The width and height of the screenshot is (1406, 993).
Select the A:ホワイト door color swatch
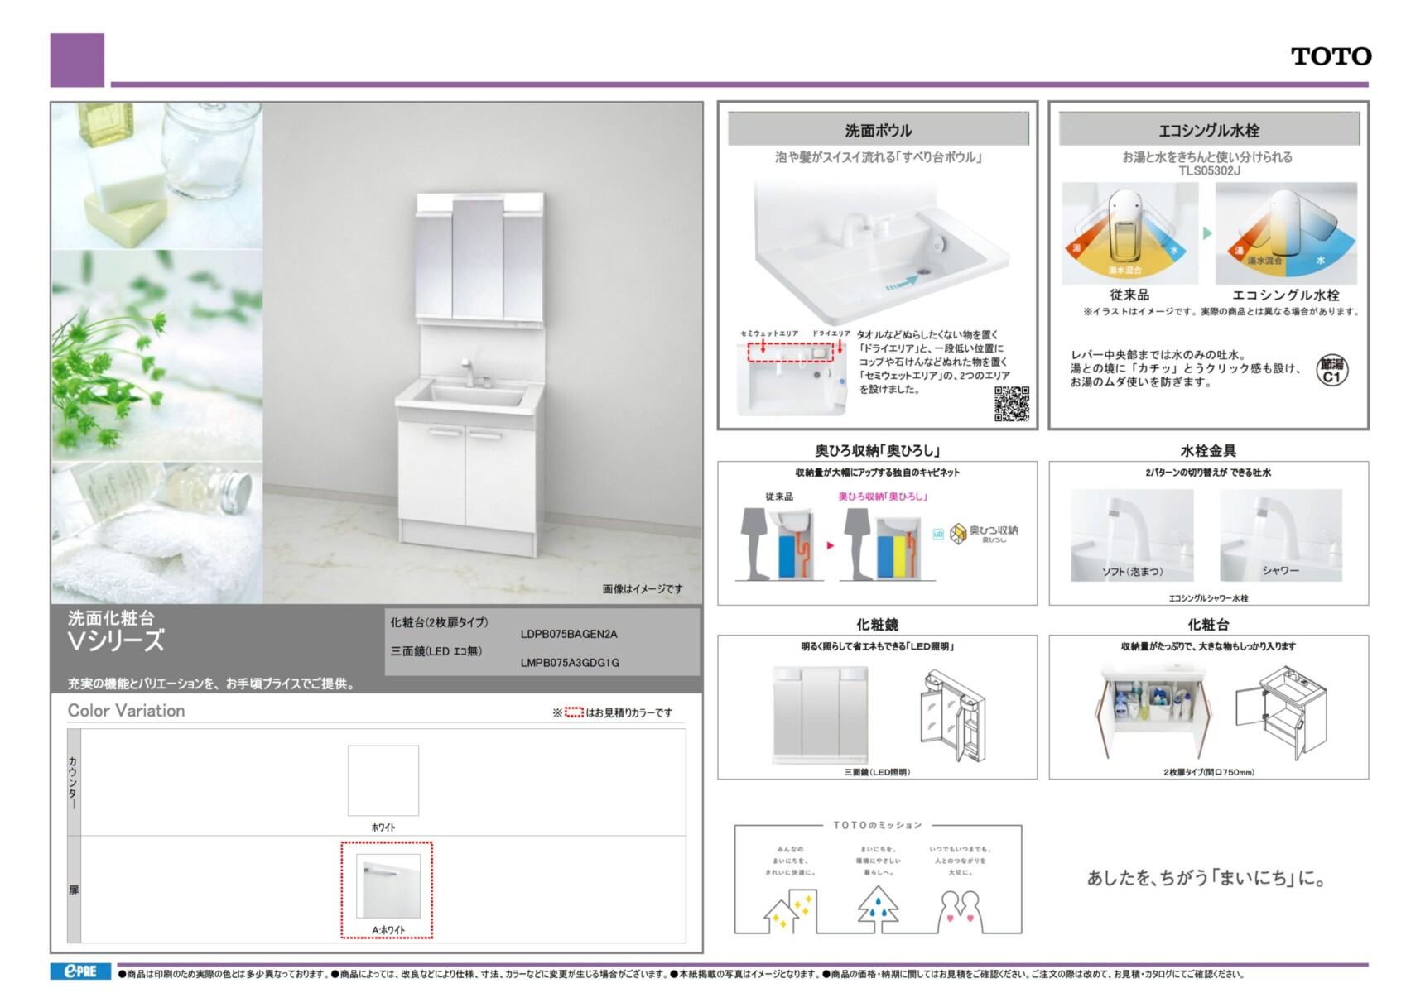(388, 886)
